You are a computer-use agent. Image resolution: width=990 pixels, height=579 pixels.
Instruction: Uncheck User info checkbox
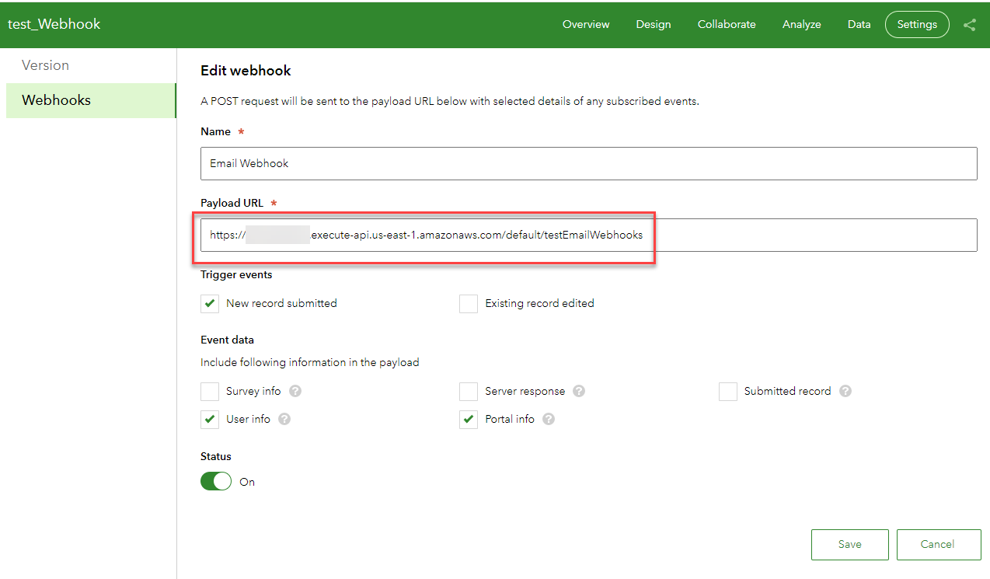coord(210,419)
